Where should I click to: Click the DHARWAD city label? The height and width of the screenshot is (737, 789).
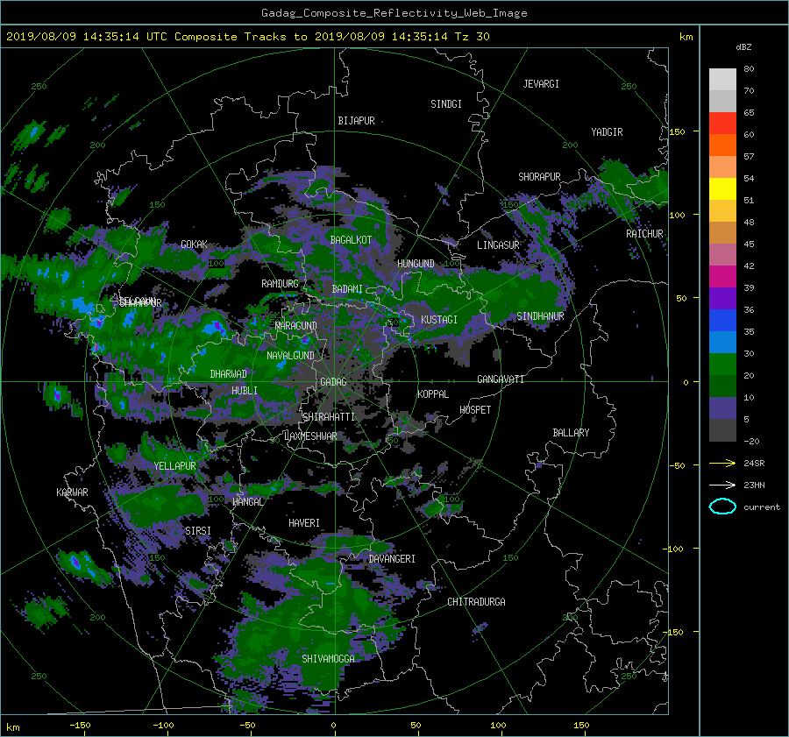[229, 374]
